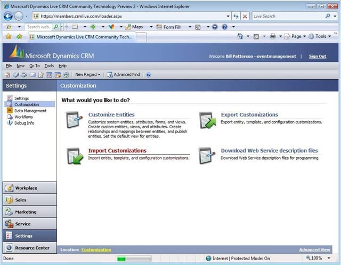This screenshot has height=265, width=341.
Task: Open the Maps dropdown arrow
Action: point(151,27)
